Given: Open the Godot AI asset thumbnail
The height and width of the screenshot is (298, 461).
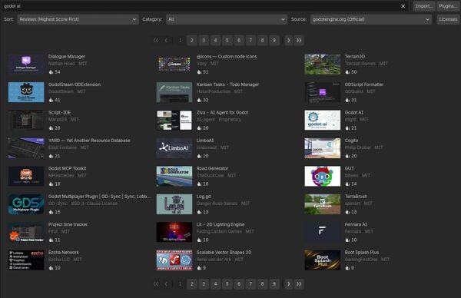Looking at the screenshot, I should (323, 121).
